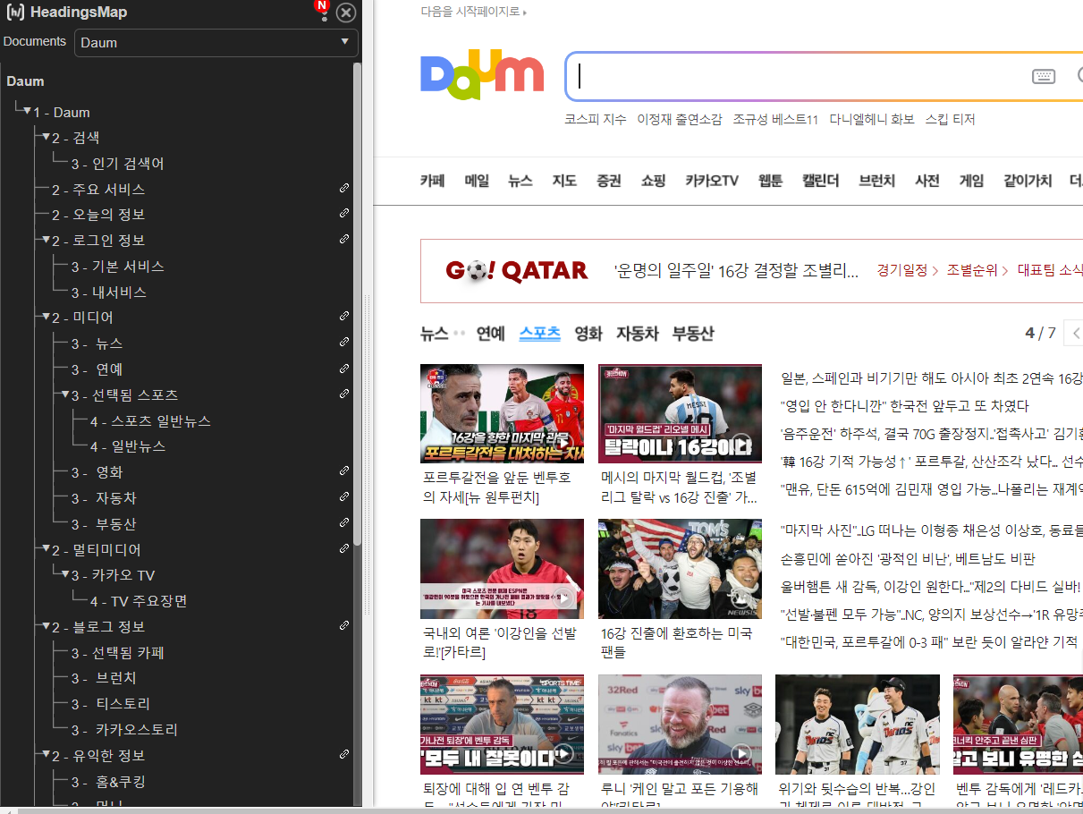
Task: Click the link icon beside 멀티미디어 heading
Action: [344, 547]
